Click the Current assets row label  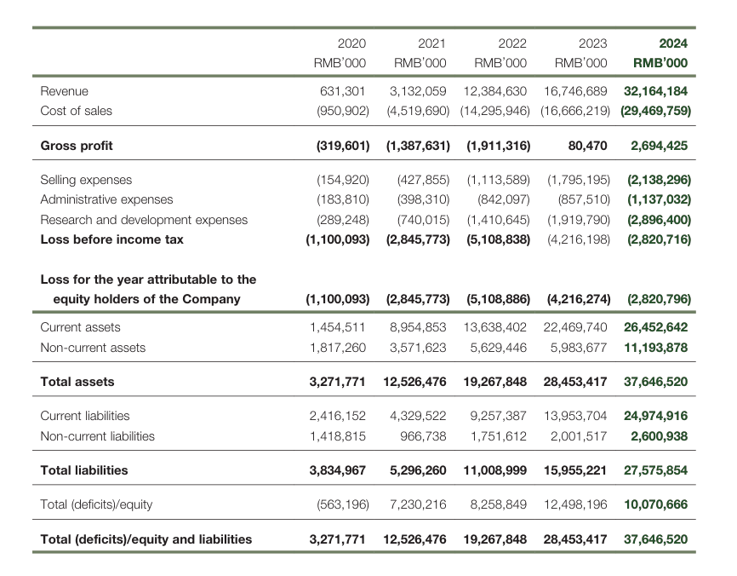(x=80, y=327)
